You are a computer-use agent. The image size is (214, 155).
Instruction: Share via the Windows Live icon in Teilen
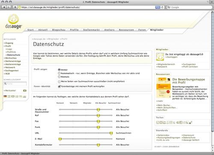tap(178, 122)
